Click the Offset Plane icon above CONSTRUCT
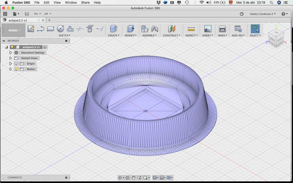Screen dimensions: 293x183 pyautogui.click(x=171, y=29)
